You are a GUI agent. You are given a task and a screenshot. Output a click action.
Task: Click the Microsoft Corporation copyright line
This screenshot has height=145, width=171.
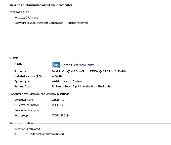click(x=51, y=23)
